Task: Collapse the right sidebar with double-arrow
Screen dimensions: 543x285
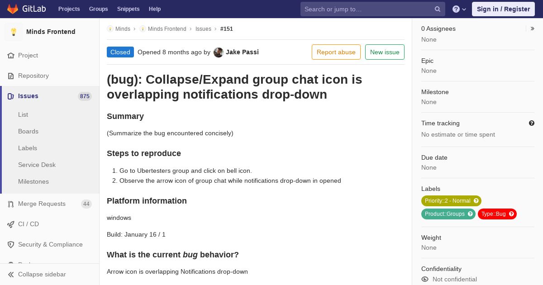Action: click(532, 28)
